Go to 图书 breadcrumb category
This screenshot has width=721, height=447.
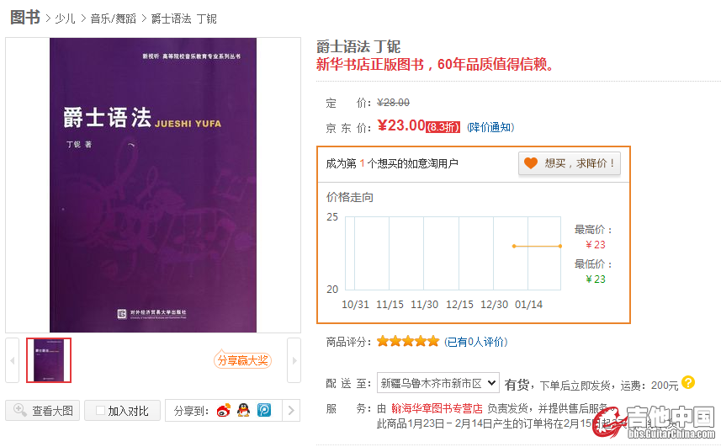click(25, 18)
